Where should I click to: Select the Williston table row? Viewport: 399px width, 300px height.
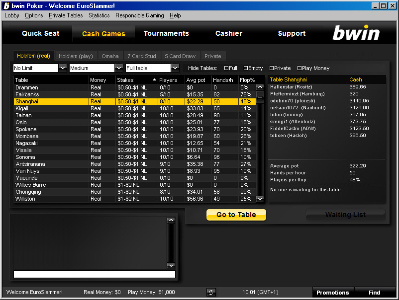click(135, 199)
